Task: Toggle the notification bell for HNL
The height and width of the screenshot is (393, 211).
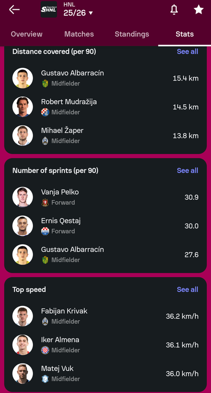Action: pos(174,10)
